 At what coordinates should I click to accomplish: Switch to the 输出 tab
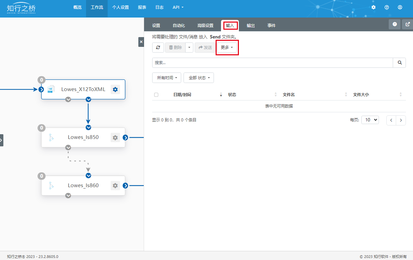(x=251, y=26)
